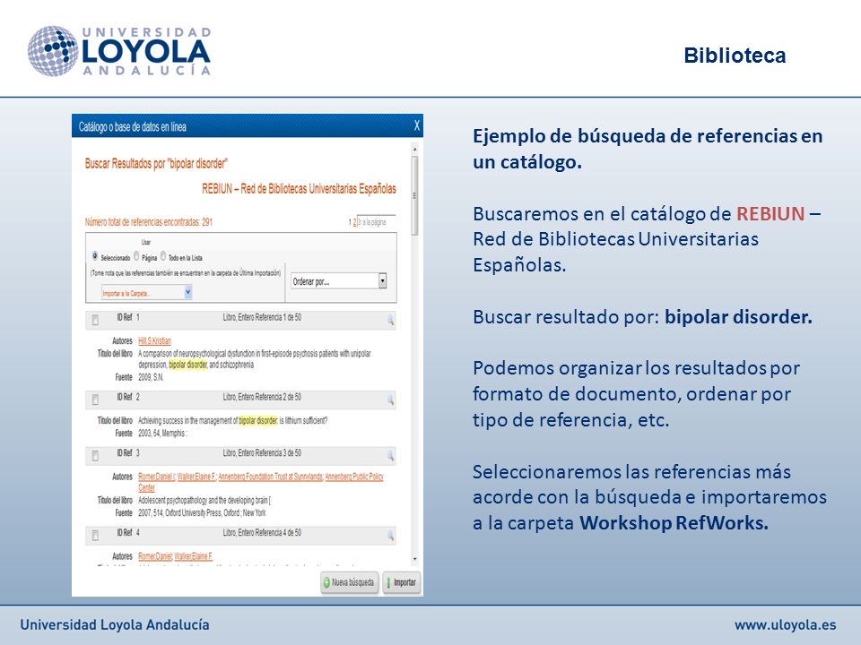This screenshot has height=645, width=861.
Task: Open the Center author link
Action: click(146, 487)
